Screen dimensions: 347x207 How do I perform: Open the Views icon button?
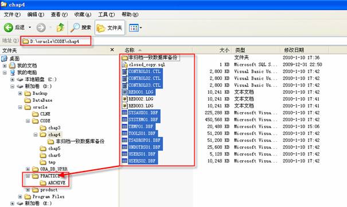pyautogui.click(x=134, y=28)
